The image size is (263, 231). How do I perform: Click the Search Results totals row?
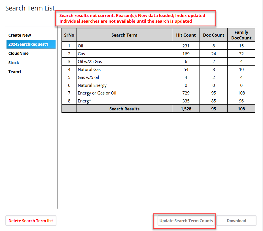[124, 109]
